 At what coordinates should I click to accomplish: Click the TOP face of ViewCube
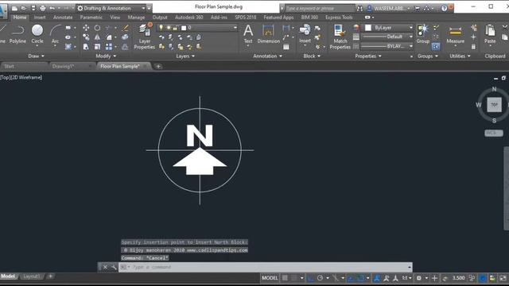click(494, 105)
